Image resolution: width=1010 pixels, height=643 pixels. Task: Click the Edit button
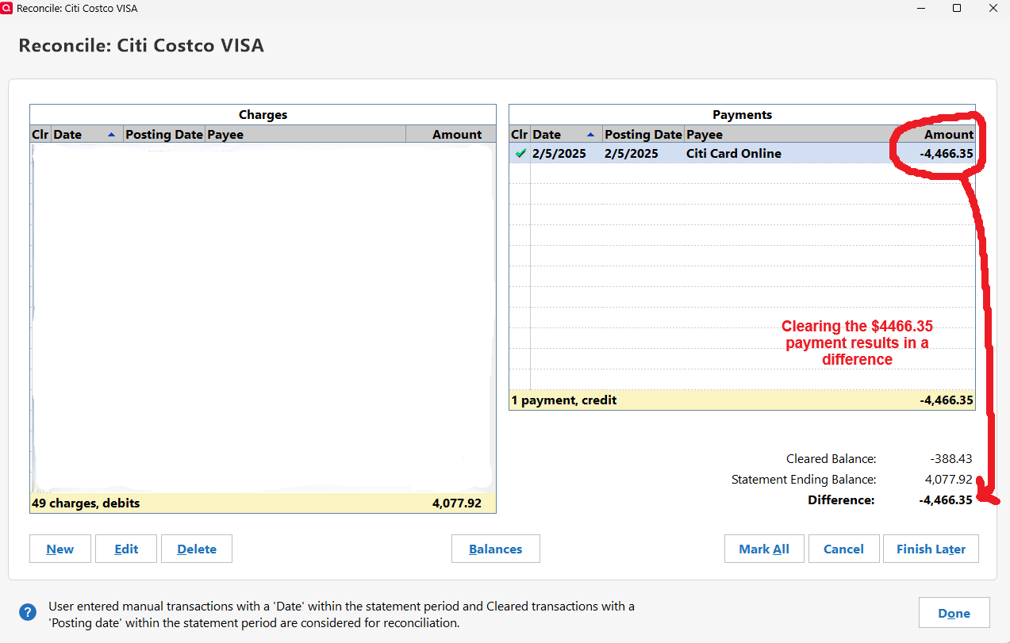pyautogui.click(x=126, y=549)
